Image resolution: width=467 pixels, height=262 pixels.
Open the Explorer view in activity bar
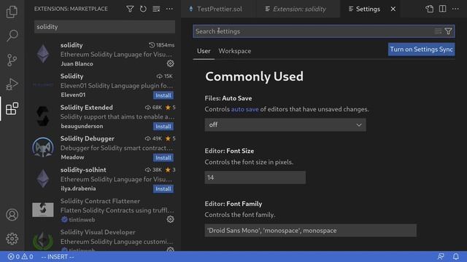12,12
